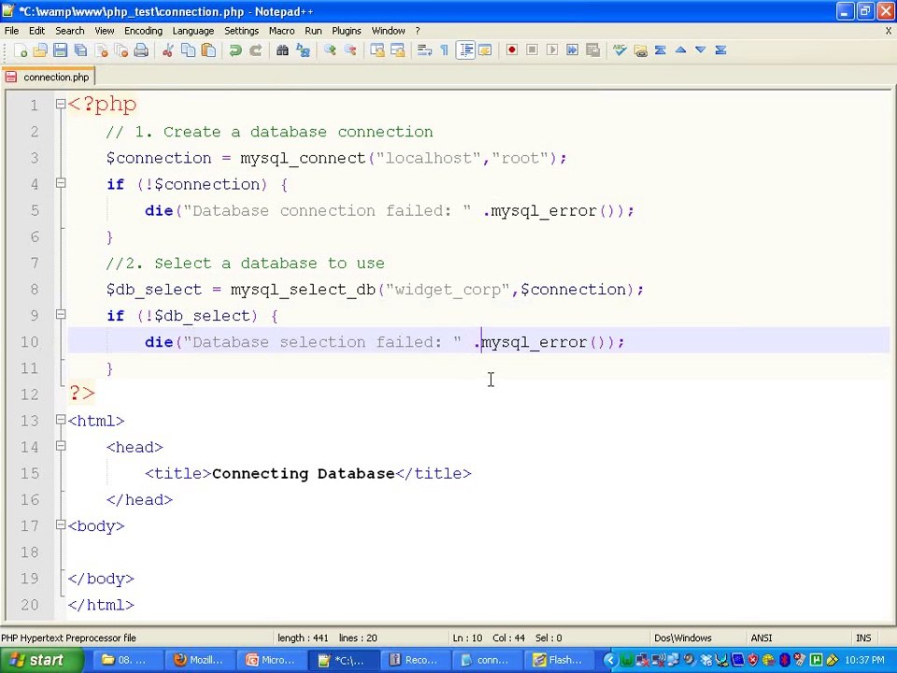Cut selection with the scissors icon
The width and height of the screenshot is (897, 673).
pos(167,50)
